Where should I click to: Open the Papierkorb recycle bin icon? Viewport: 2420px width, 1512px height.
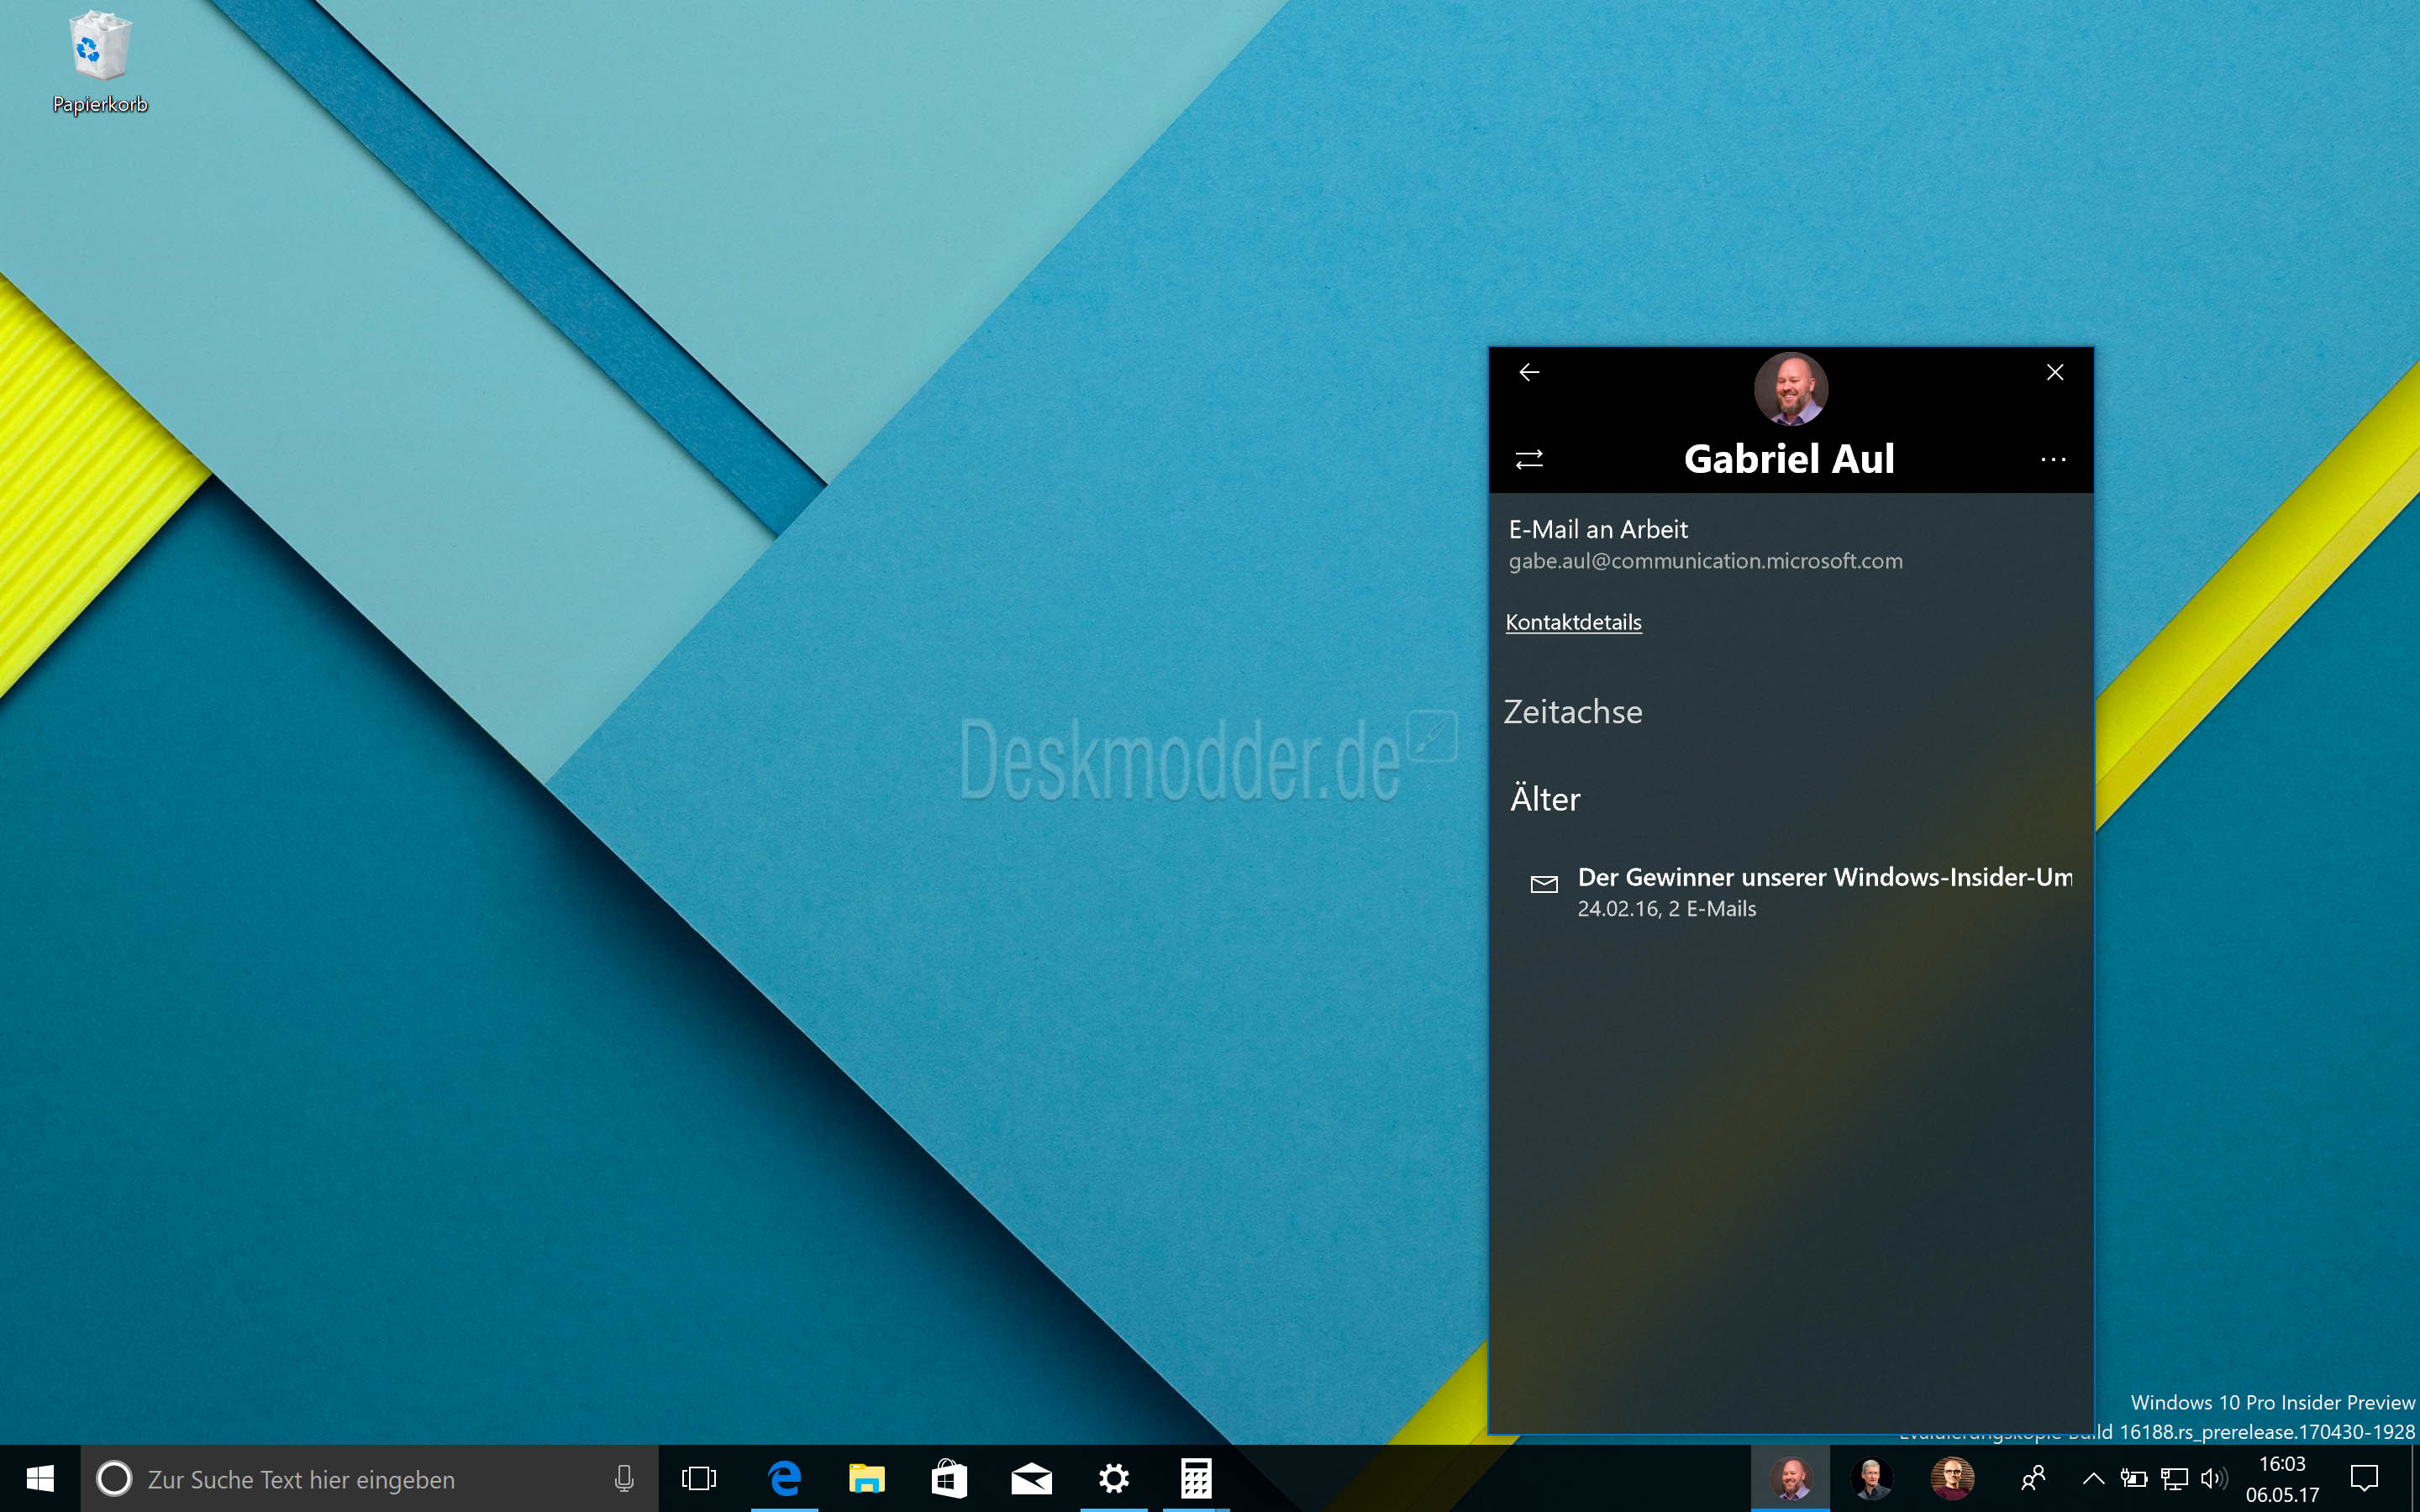(x=100, y=62)
